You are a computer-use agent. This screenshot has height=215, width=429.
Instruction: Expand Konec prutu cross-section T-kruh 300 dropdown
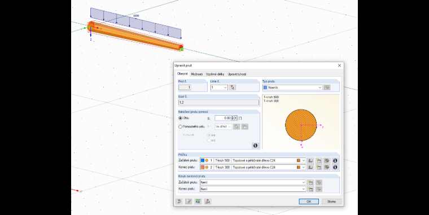pyautogui.click(x=304, y=167)
